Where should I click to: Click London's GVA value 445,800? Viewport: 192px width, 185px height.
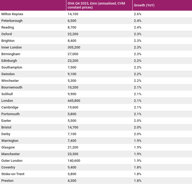[x=74, y=101]
